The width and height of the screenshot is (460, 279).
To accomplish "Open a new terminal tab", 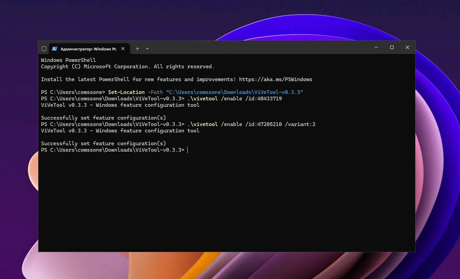I will 137,49.
